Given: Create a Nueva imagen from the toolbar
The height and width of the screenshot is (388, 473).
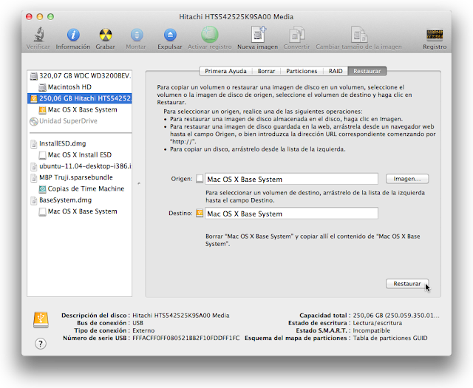Looking at the screenshot, I should 258,35.
